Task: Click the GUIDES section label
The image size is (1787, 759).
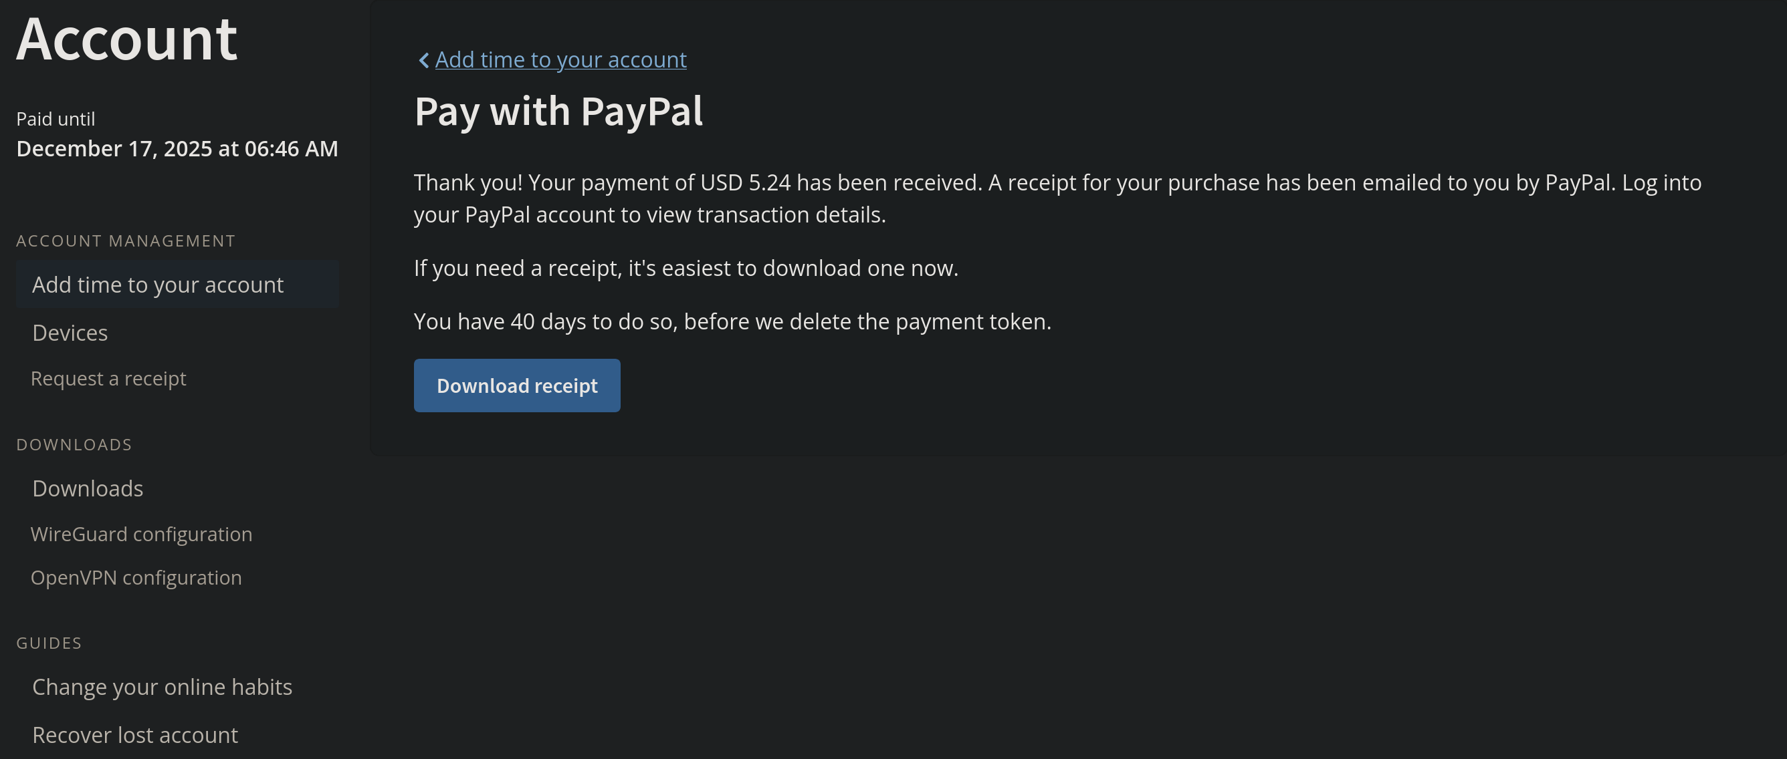Action: (49, 643)
